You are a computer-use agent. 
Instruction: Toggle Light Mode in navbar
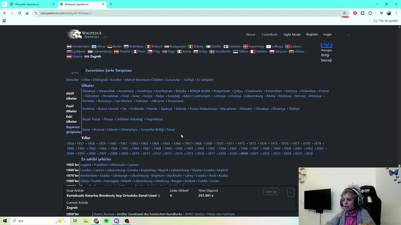(x=292, y=34)
